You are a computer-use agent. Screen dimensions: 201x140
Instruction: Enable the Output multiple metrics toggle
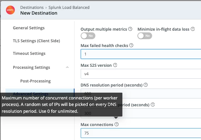tap(88, 36)
